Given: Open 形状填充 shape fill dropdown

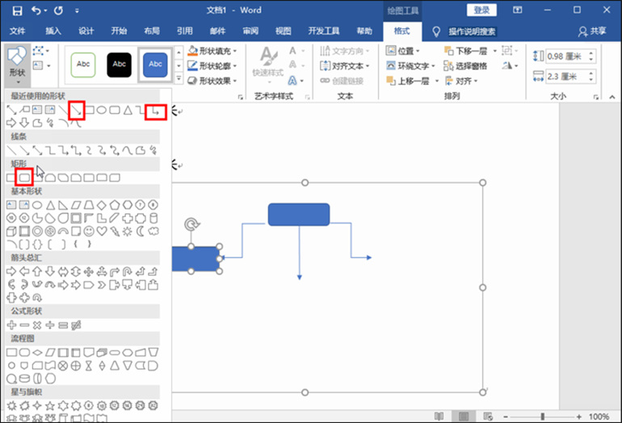Looking at the screenshot, I should (212, 51).
